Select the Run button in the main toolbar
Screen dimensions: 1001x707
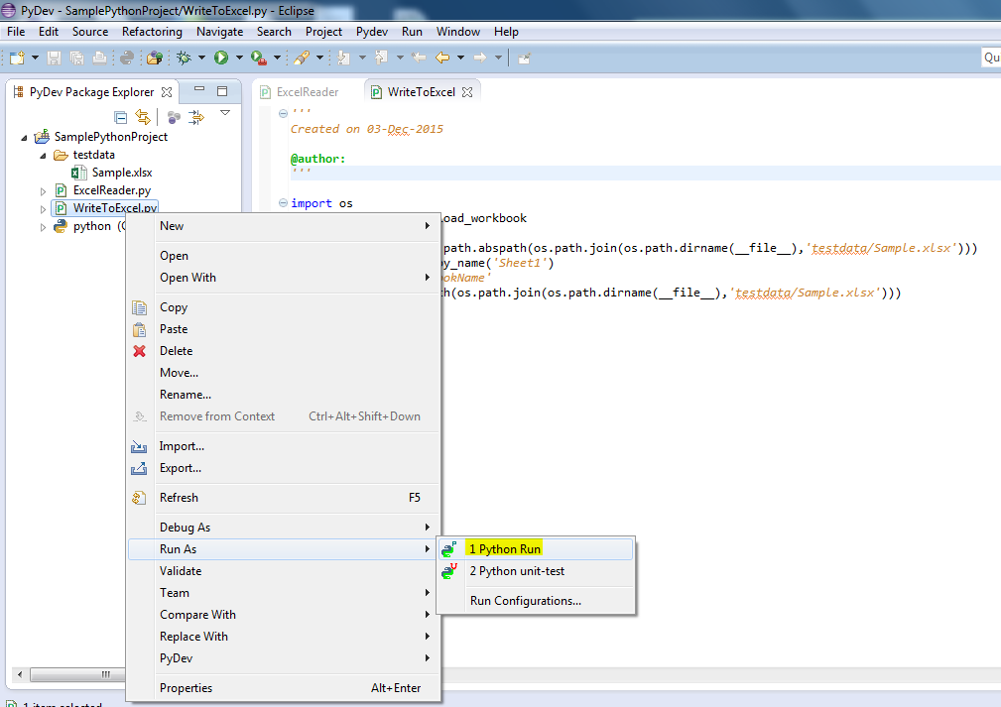tap(219, 58)
